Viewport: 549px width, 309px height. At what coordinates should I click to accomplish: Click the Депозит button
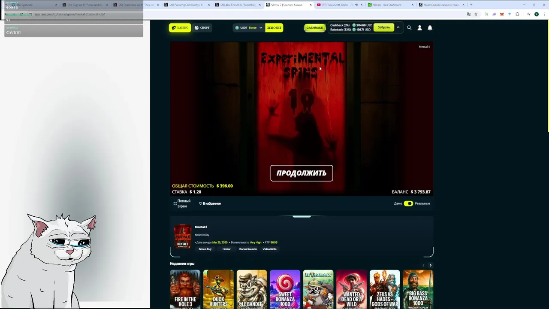pyautogui.click(x=274, y=27)
